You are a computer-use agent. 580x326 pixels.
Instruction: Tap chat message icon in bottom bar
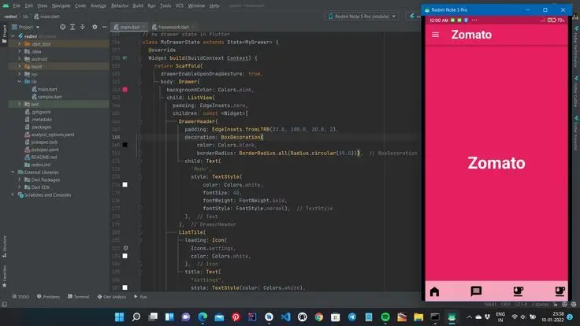[476, 291]
